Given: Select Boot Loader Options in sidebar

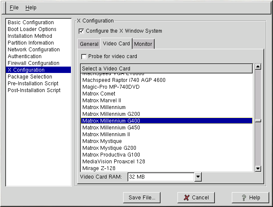Looking at the screenshot, I should point(32,29).
